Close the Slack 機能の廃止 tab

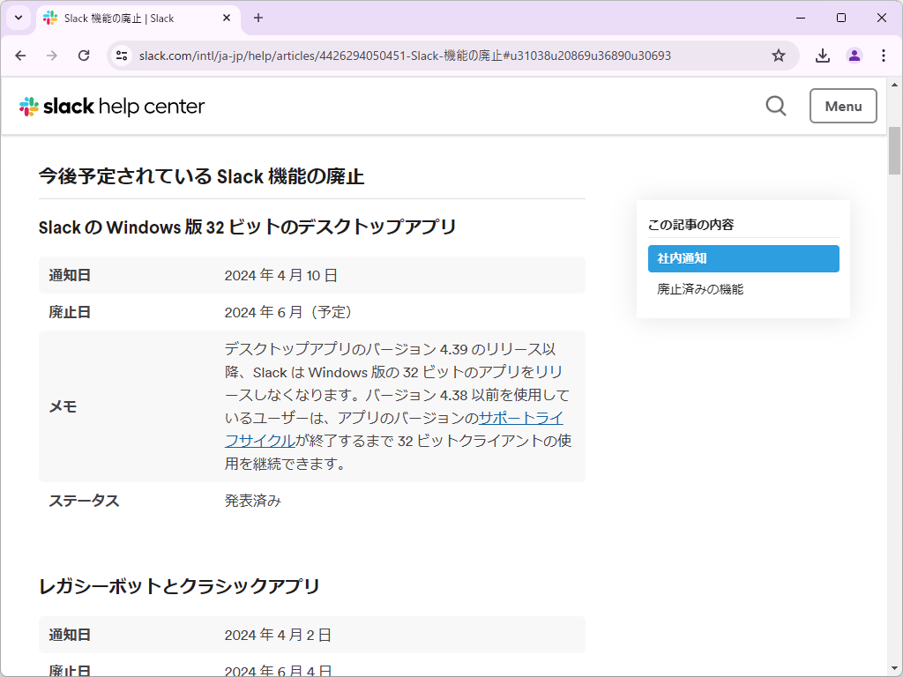[x=227, y=18]
